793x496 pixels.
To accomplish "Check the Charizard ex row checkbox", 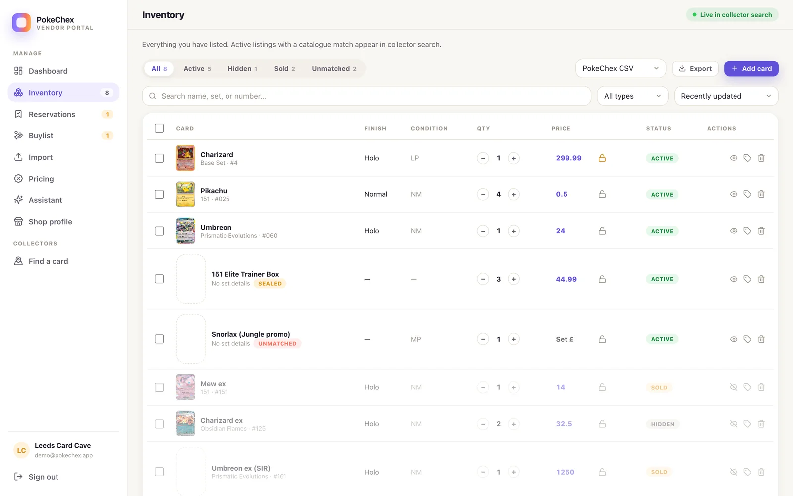I will click(159, 424).
